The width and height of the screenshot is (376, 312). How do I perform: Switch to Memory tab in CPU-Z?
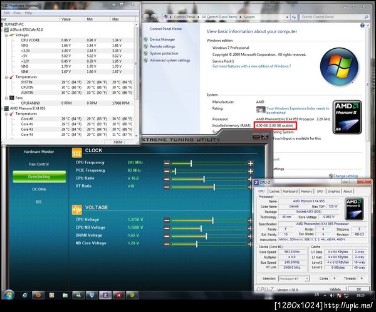306,191
